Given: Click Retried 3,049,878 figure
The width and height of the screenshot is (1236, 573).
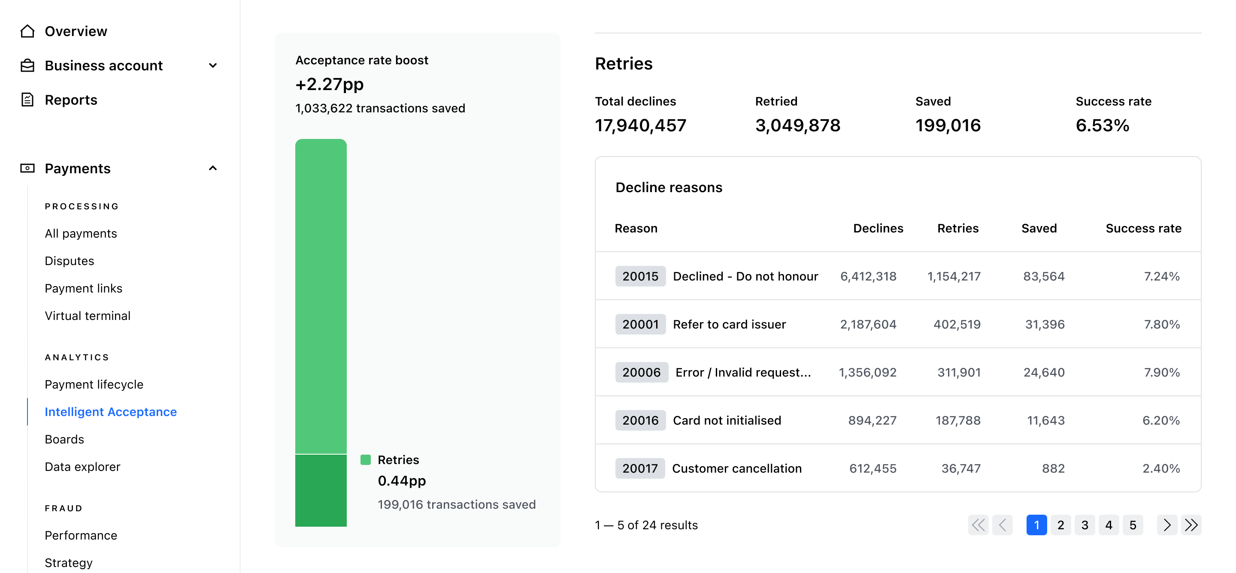Looking at the screenshot, I should pos(797,125).
